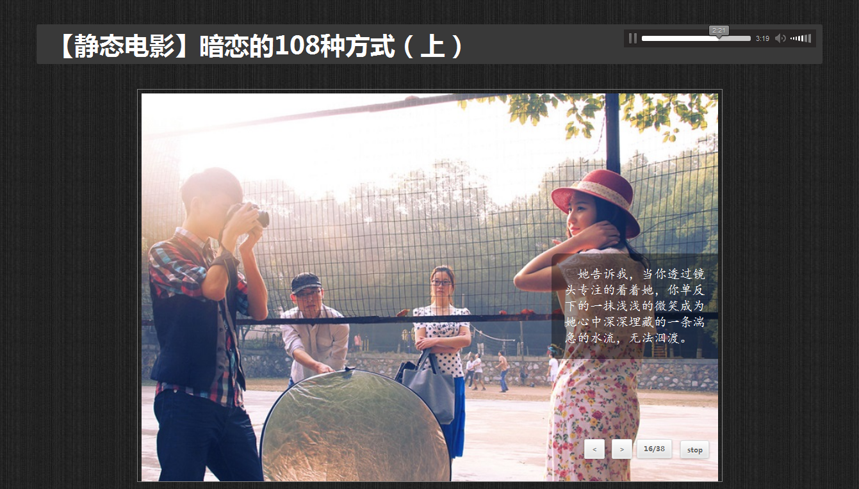Click the slideshow photo image

[x=430, y=287]
